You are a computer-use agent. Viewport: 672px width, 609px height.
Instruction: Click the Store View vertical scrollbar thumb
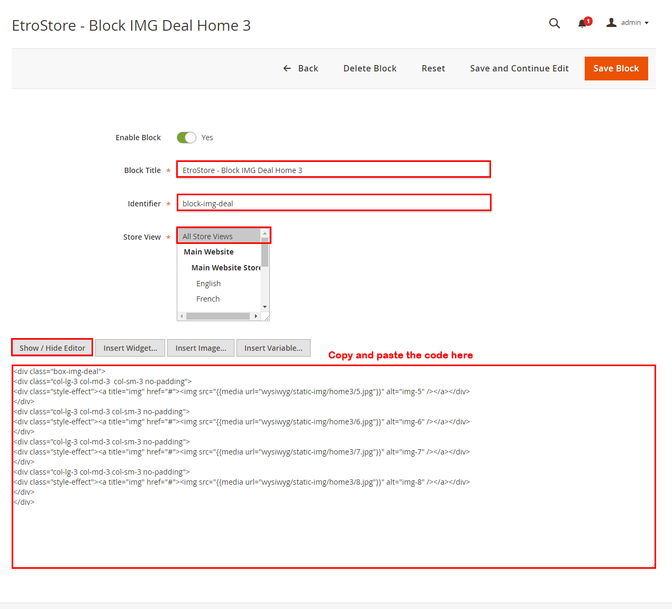coord(265,252)
